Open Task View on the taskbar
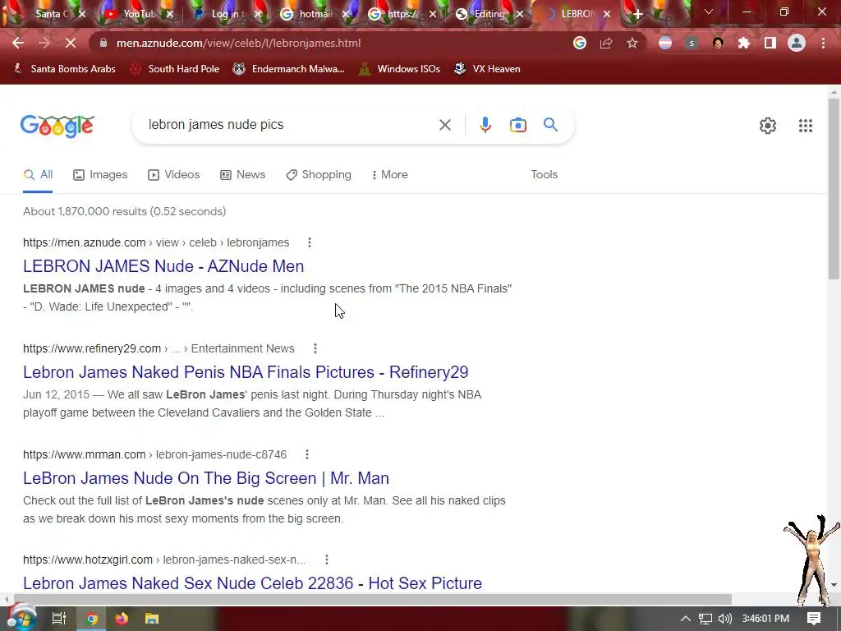Viewport: 841px width, 631px height. [x=58, y=619]
